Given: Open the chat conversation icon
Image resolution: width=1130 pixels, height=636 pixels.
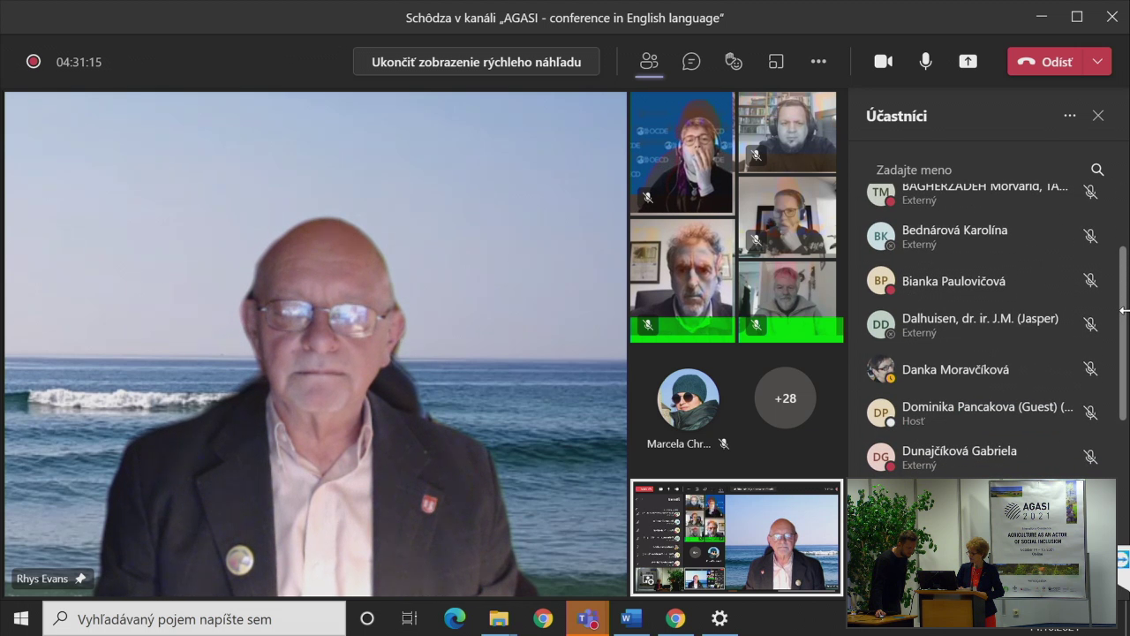Looking at the screenshot, I should 691,62.
